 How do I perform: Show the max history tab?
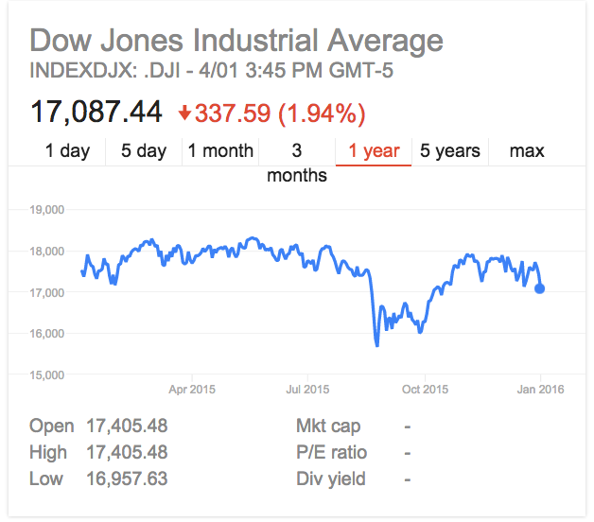click(x=527, y=150)
